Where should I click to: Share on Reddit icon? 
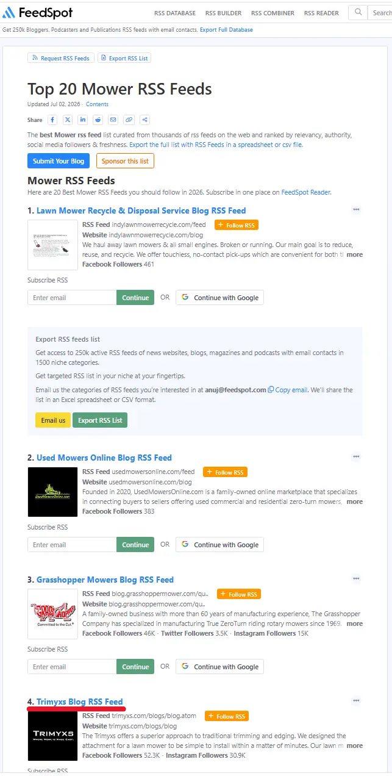(98, 120)
